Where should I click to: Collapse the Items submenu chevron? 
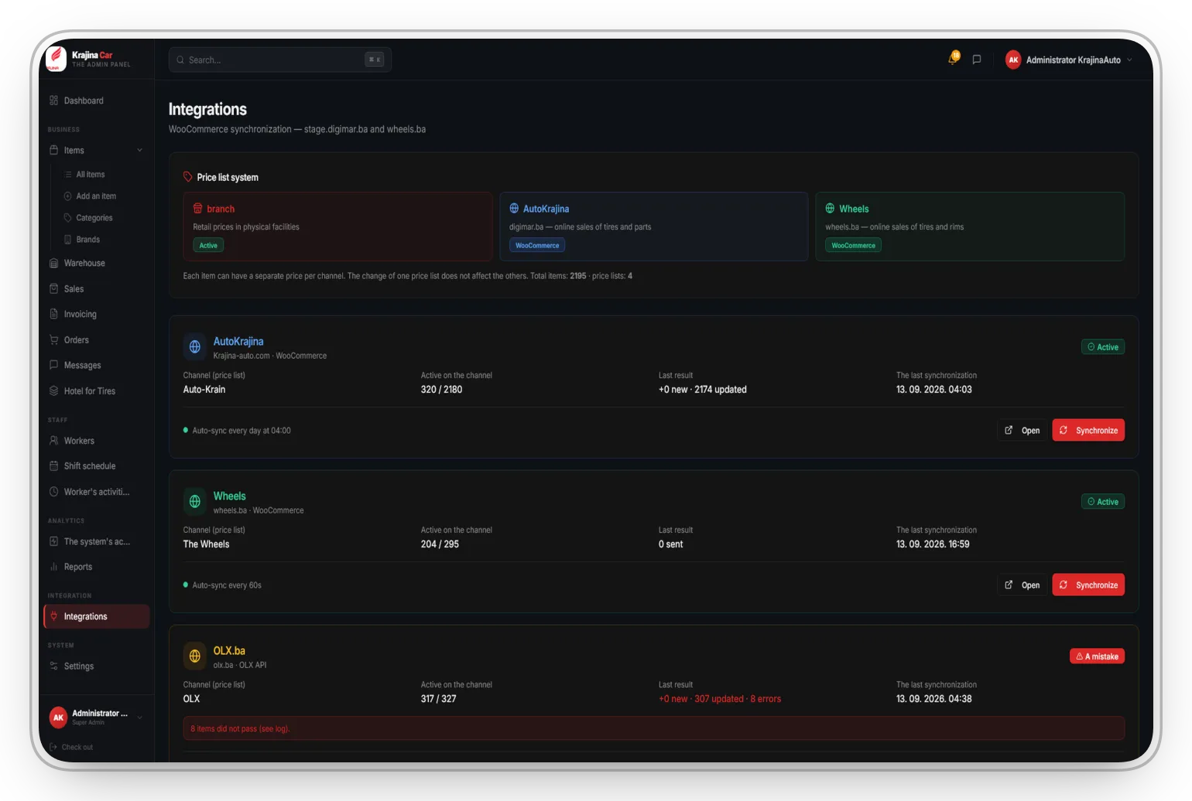(x=140, y=150)
